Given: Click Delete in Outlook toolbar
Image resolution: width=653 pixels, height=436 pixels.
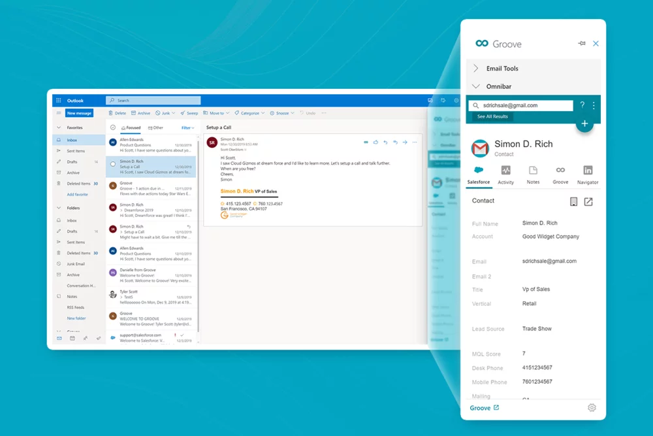Looking at the screenshot, I should point(117,113).
